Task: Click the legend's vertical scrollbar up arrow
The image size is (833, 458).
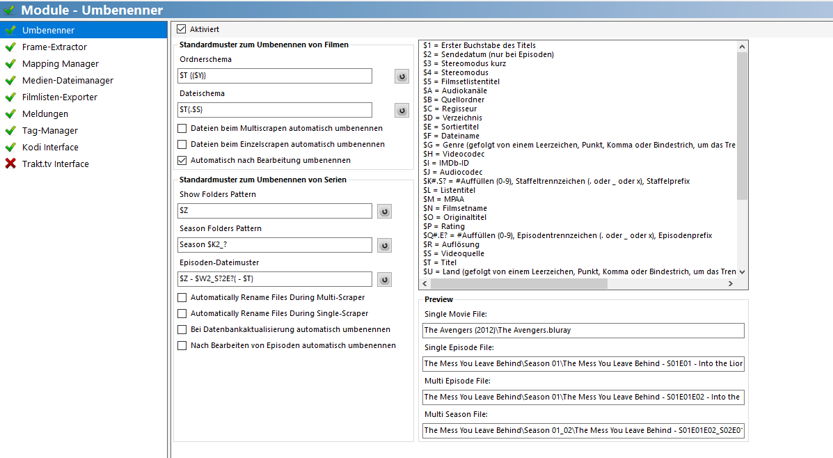Action: [x=742, y=46]
